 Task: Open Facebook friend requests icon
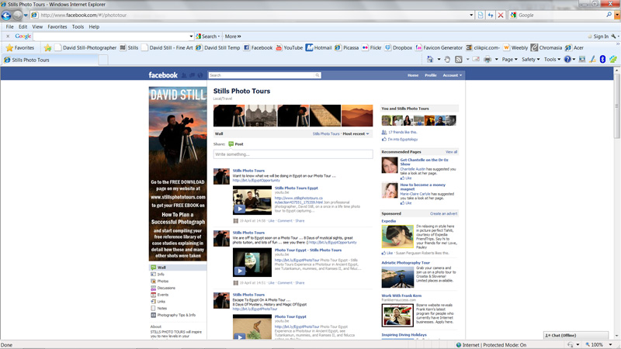[x=184, y=75]
